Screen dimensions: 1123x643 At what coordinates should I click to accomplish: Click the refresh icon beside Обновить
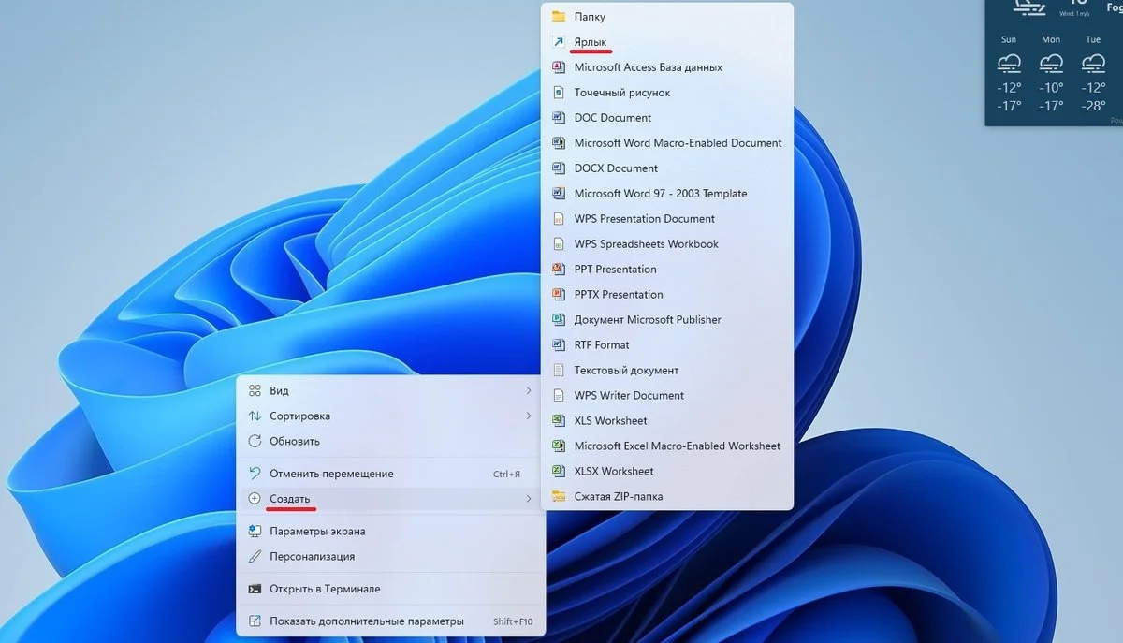[254, 441]
